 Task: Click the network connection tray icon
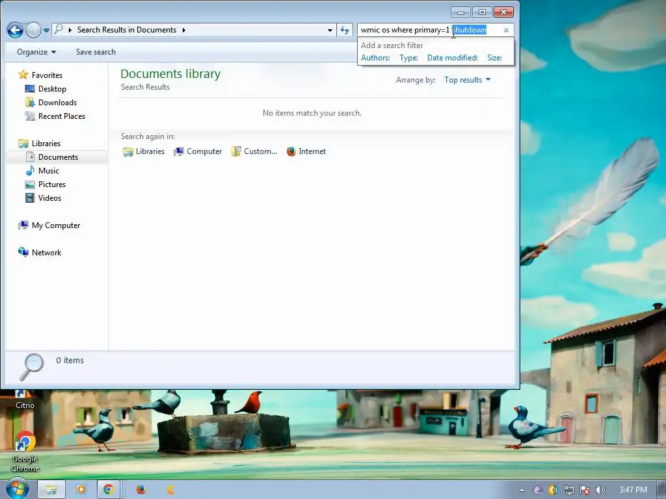pos(568,491)
